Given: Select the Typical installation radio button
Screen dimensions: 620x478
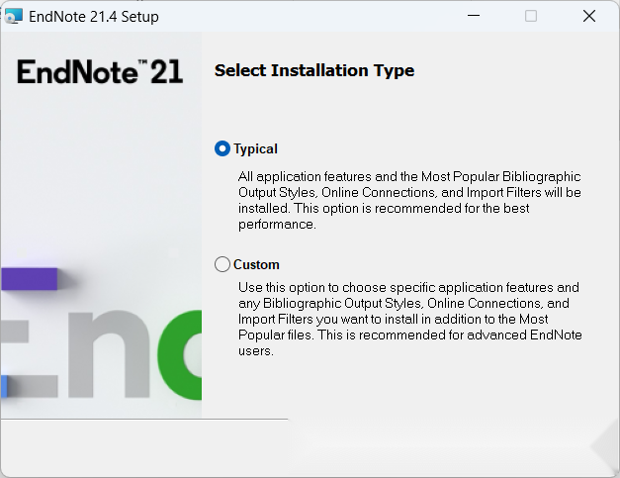Looking at the screenshot, I should pyautogui.click(x=222, y=149).
